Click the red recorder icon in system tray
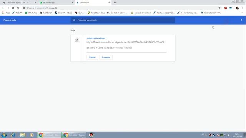Image resolution: width=246 pixels, height=138 pixels. click(x=210, y=135)
